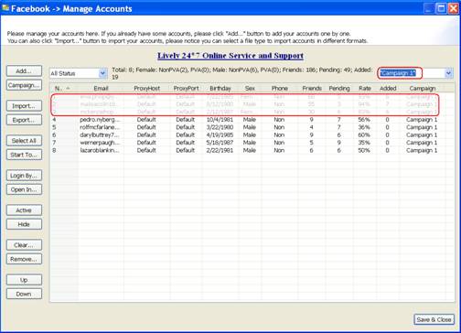Move account Up with Up button
This screenshot has width=461, height=333.
(x=24, y=280)
